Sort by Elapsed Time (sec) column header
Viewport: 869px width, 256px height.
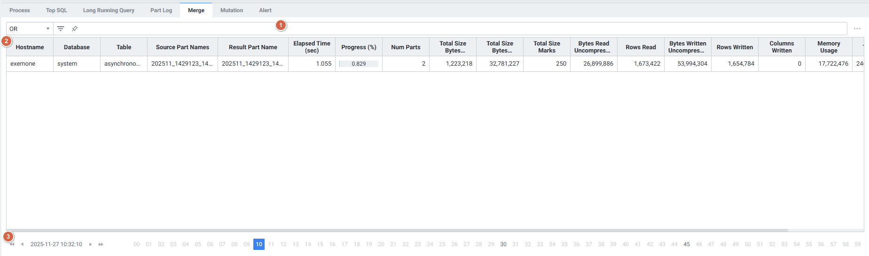pos(312,47)
